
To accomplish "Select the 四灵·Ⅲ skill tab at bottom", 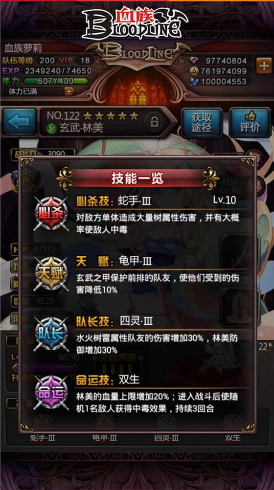I will tap(166, 438).
